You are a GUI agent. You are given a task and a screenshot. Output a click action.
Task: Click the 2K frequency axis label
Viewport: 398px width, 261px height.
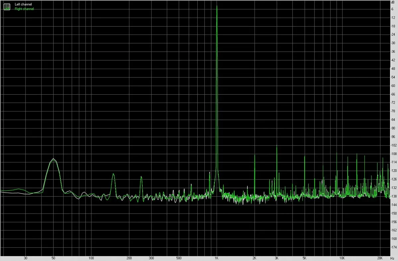[254, 258]
